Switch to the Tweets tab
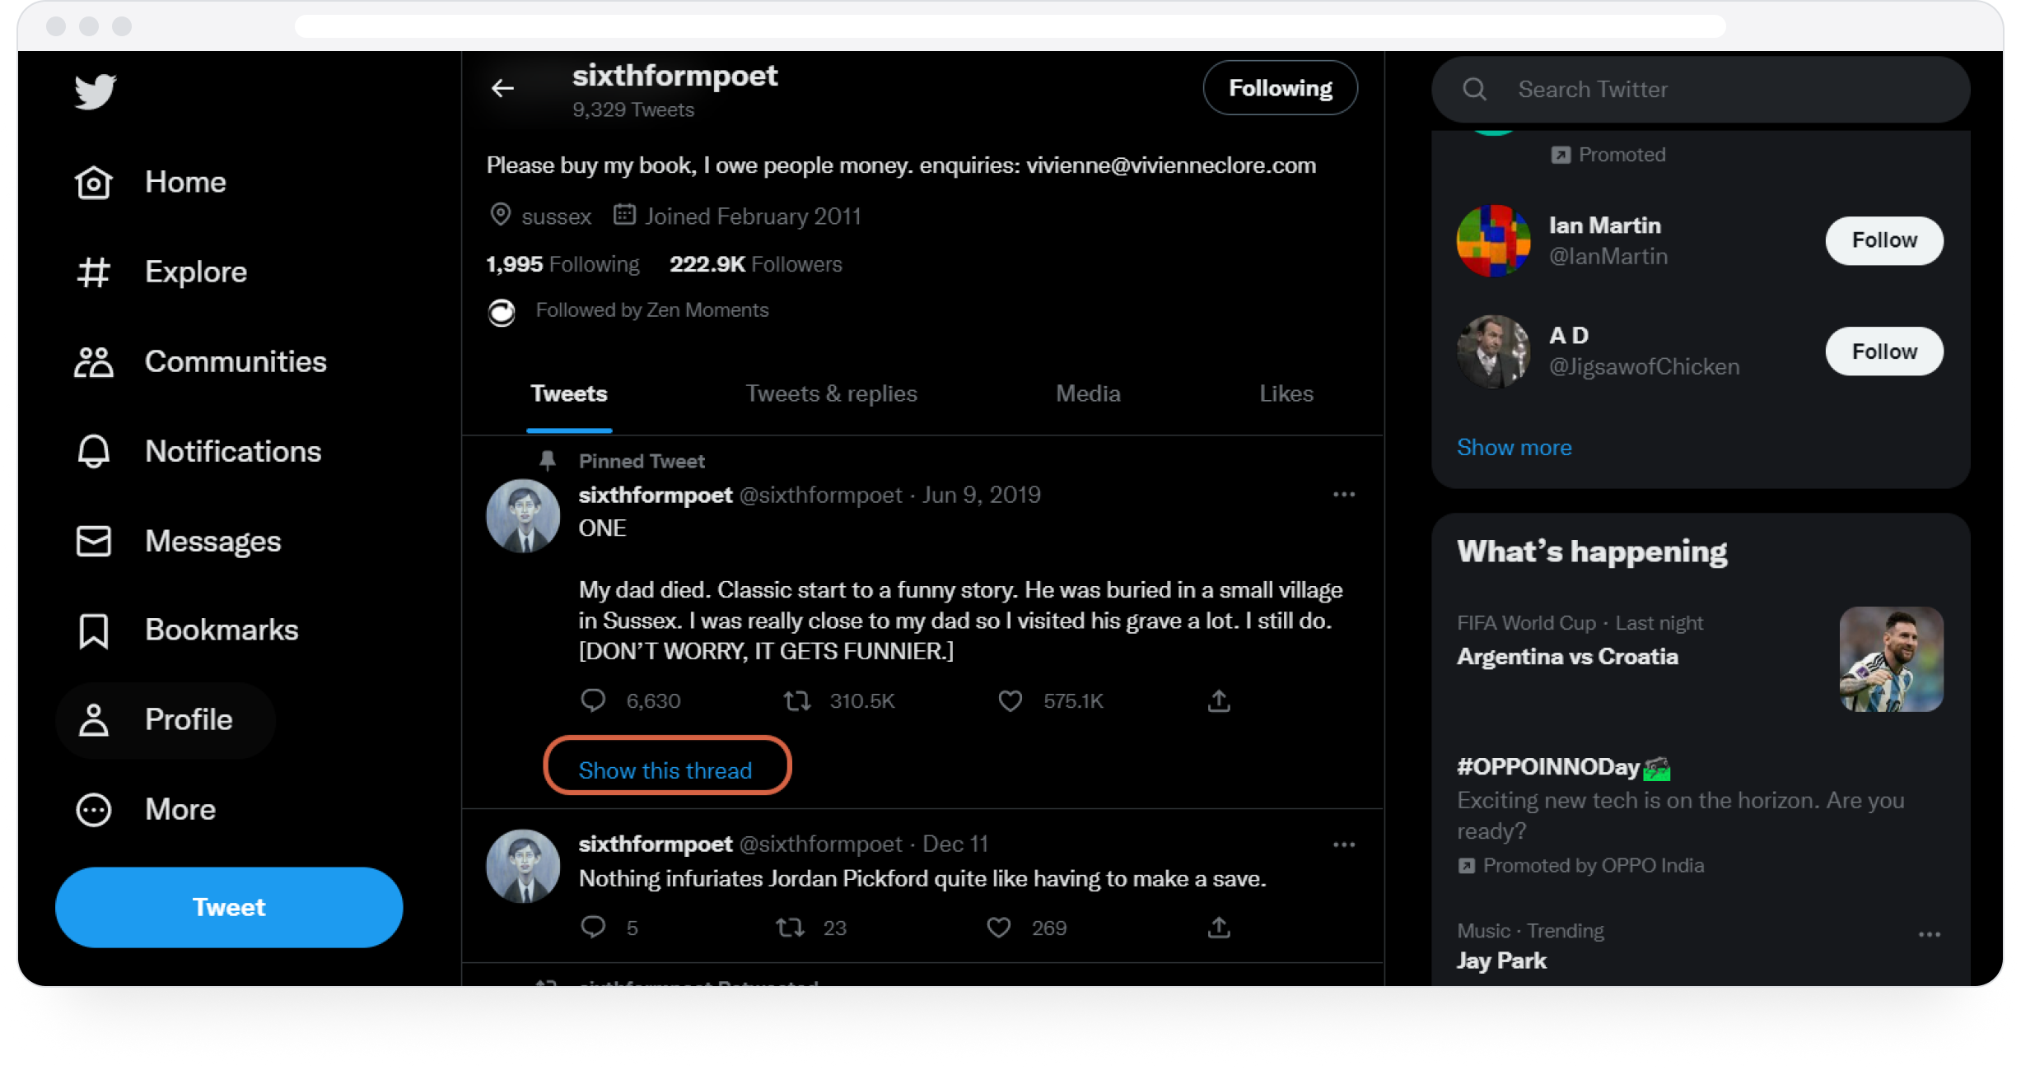2021x1070 pixels. click(568, 394)
